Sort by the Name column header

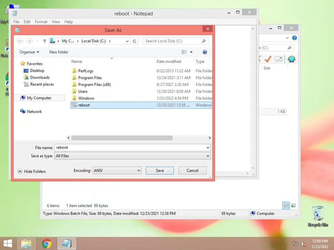pyautogui.click(x=77, y=62)
